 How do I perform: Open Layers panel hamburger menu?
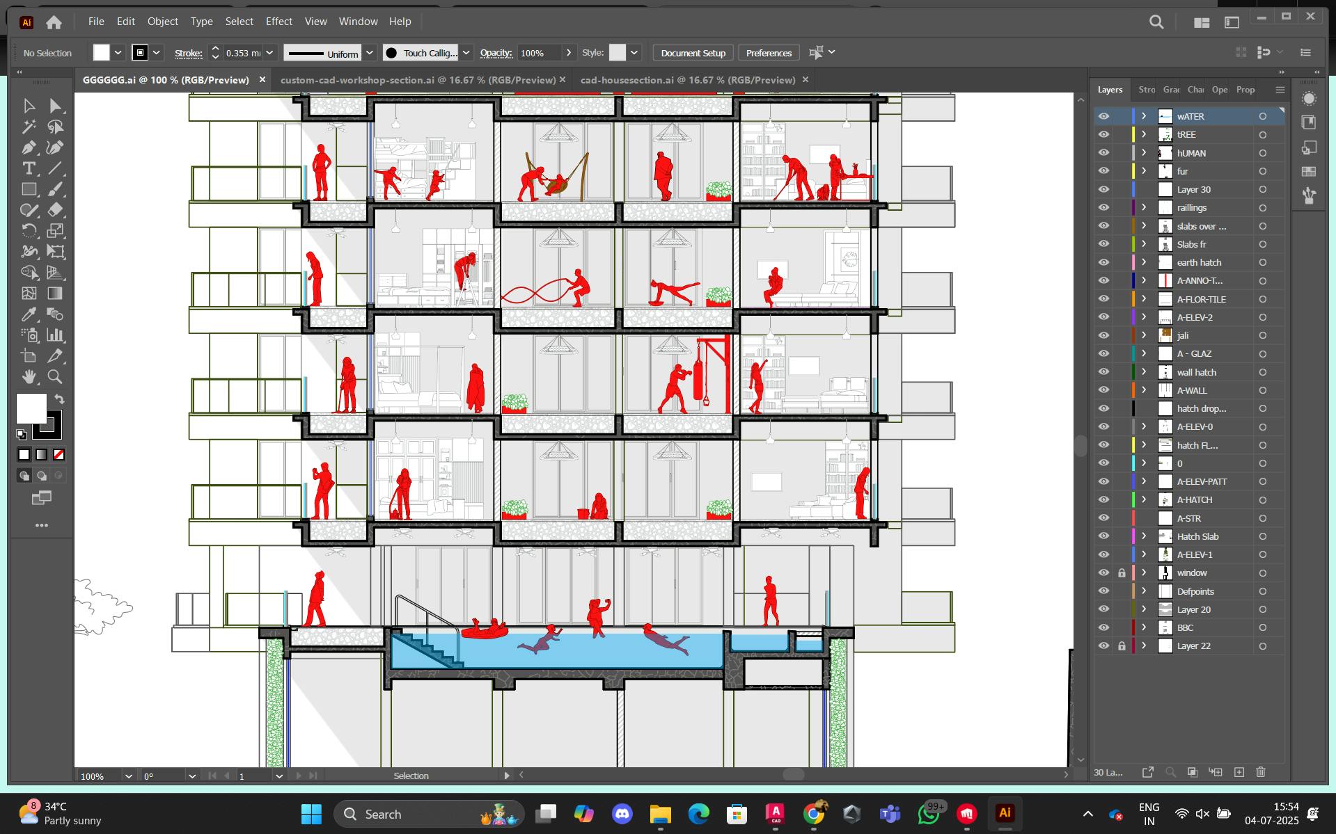pyautogui.click(x=1280, y=90)
